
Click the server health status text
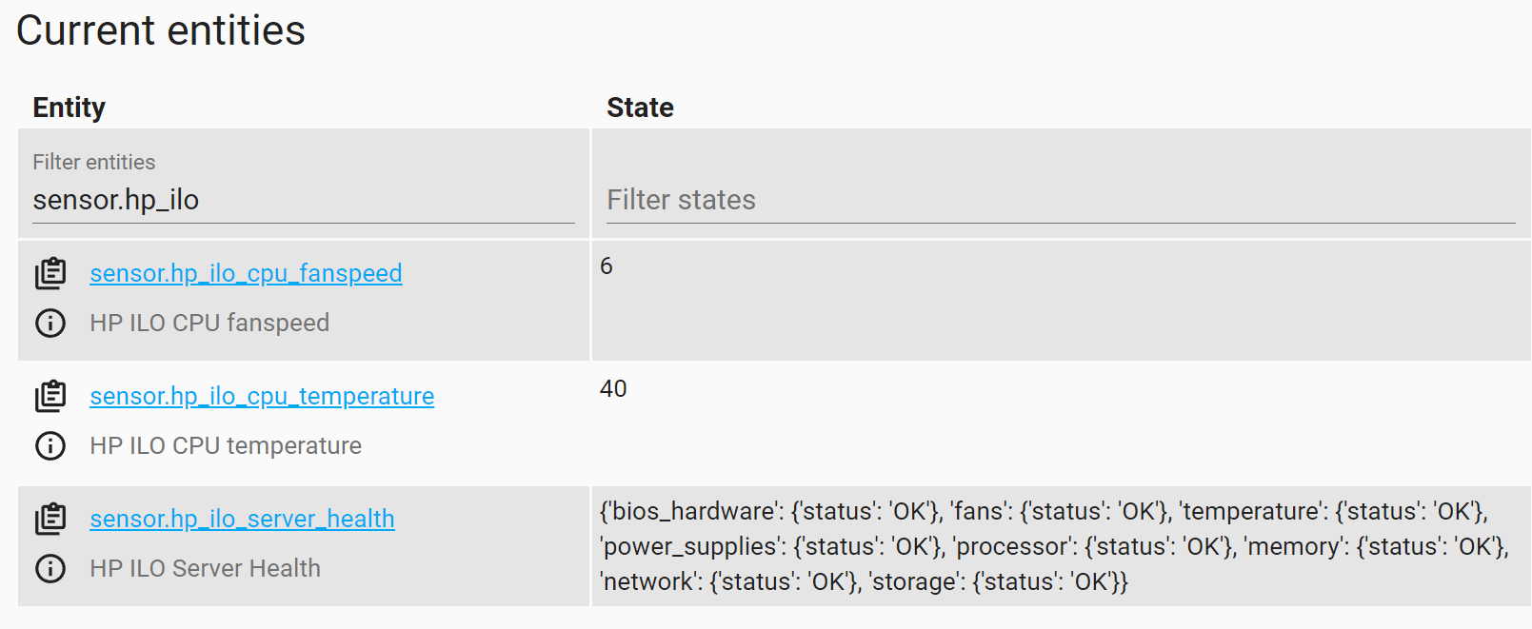click(x=1052, y=546)
